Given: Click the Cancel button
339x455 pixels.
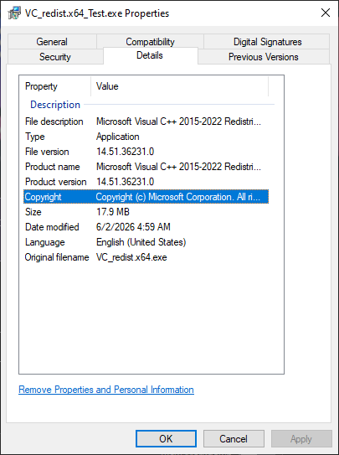Looking at the screenshot, I should point(234,439).
